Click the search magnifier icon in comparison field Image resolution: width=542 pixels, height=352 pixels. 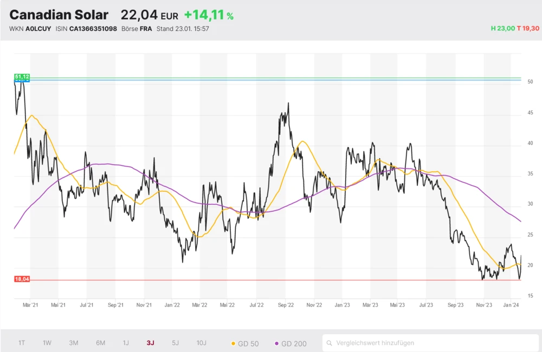coord(330,343)
